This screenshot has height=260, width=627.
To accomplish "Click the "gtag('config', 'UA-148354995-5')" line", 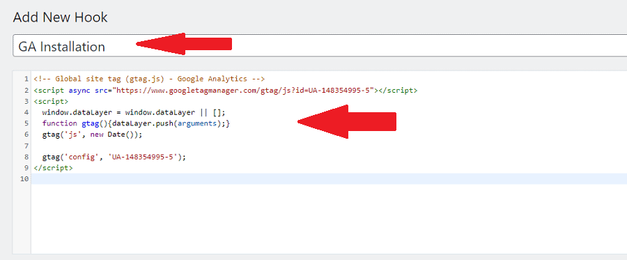I will 114,157.
